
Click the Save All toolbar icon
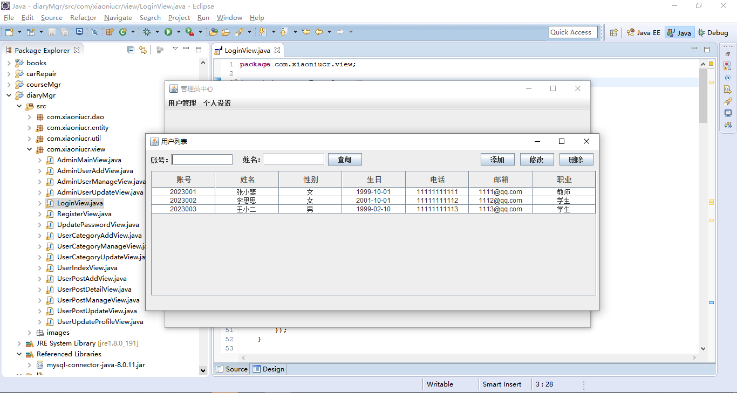[x=65, y=32]
